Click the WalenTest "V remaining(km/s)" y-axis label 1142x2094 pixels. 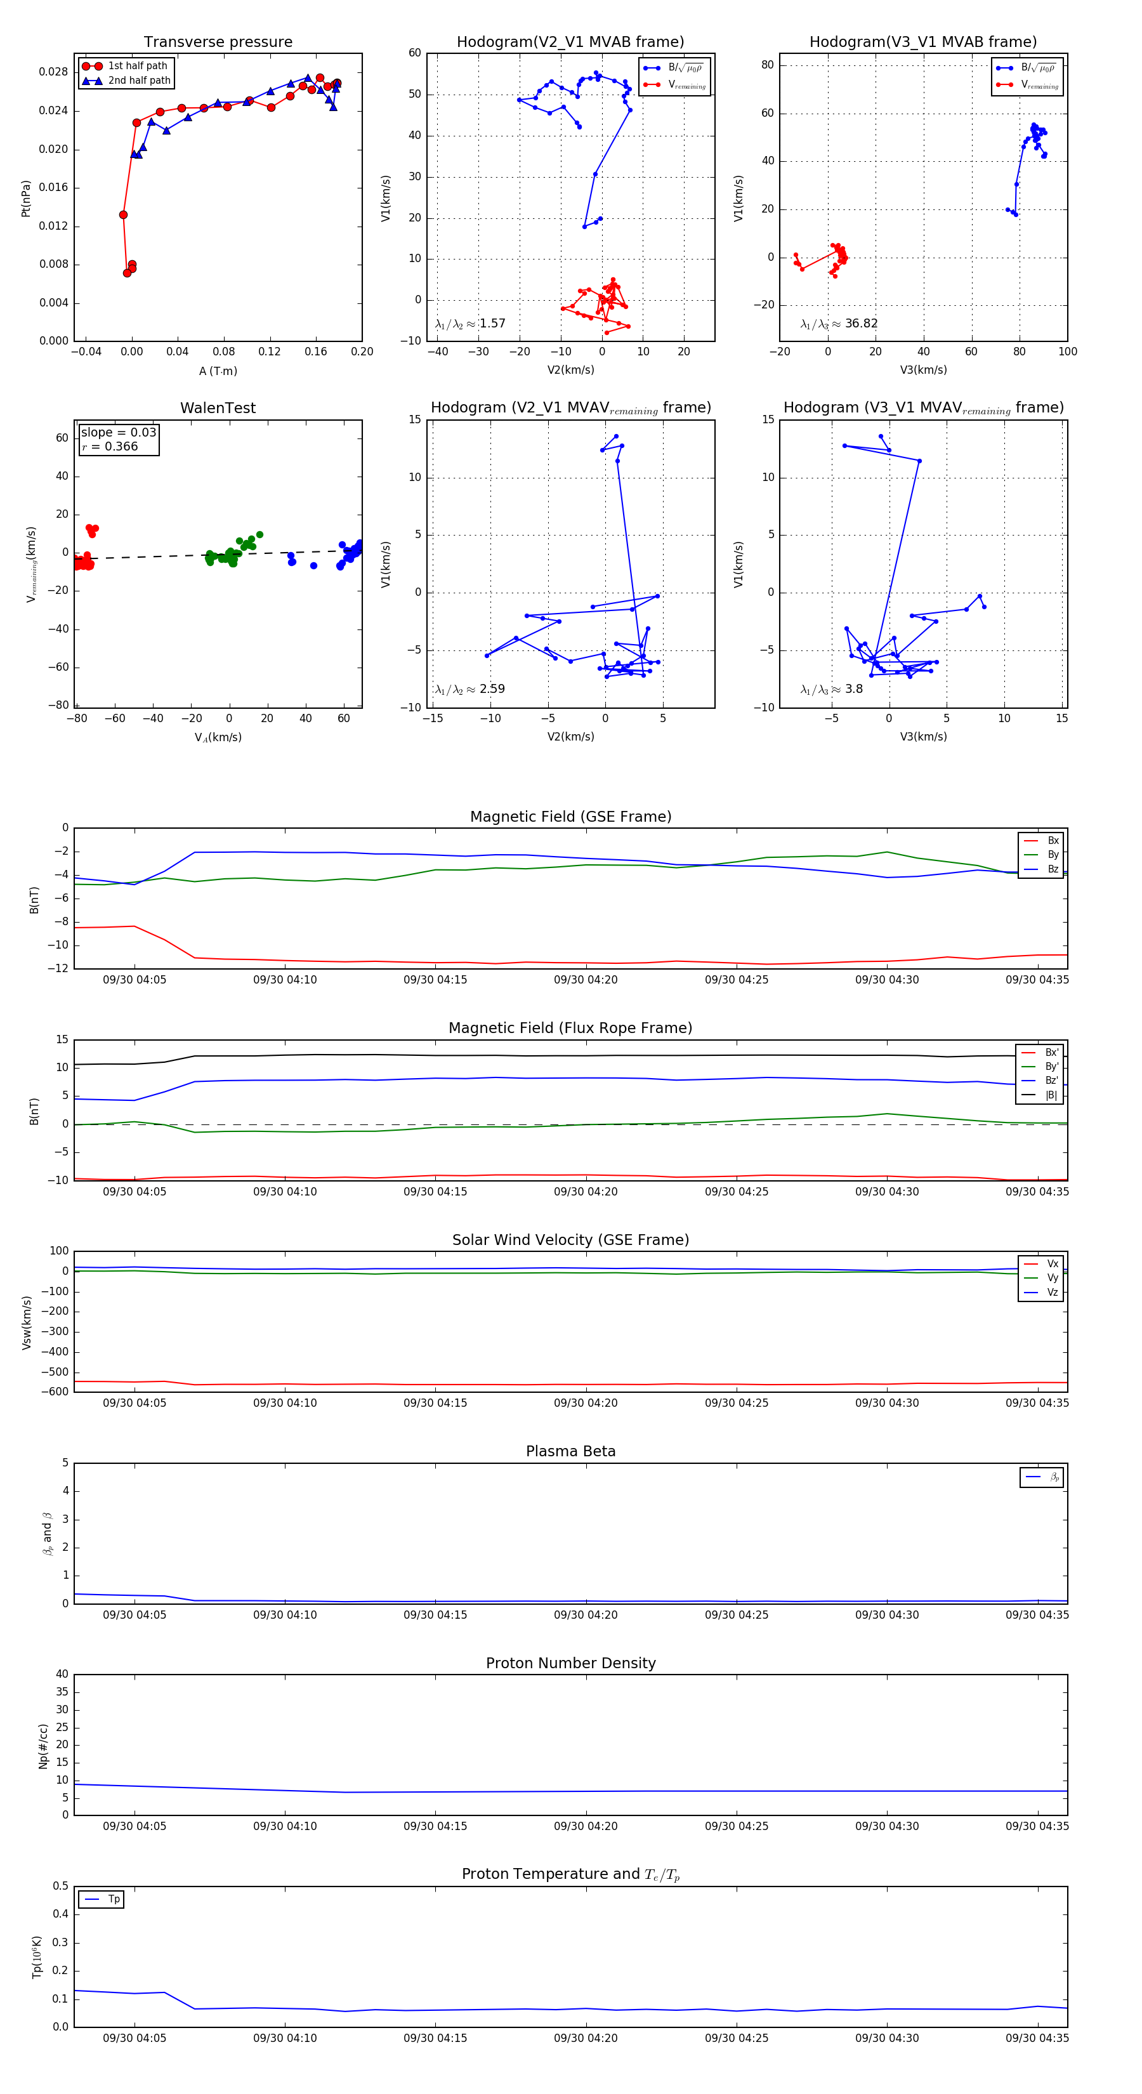(31, 564)
